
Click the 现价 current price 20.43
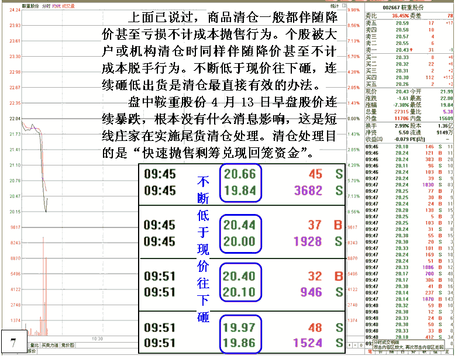(402, 92)
